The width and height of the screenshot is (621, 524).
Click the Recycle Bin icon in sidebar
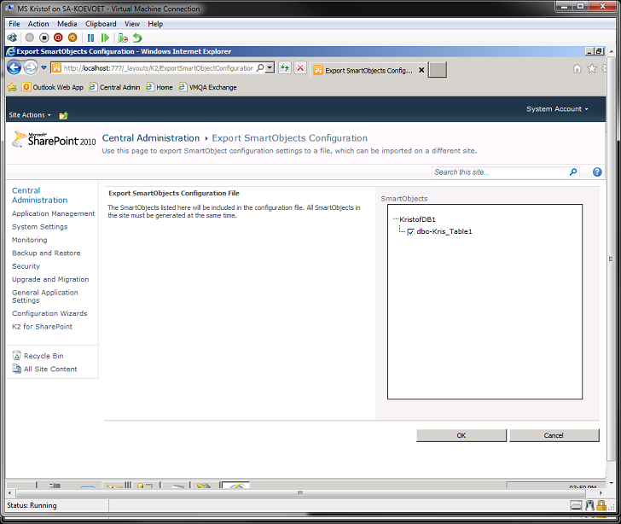pos(17,356)
